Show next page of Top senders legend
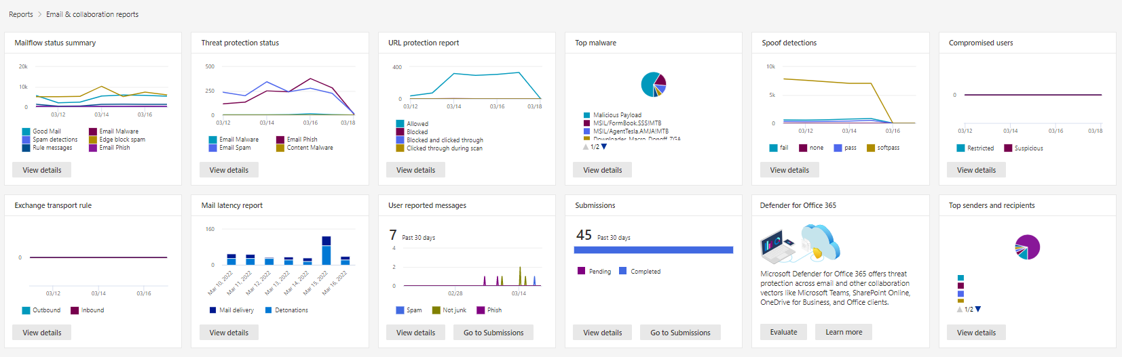 click(978, 309)
